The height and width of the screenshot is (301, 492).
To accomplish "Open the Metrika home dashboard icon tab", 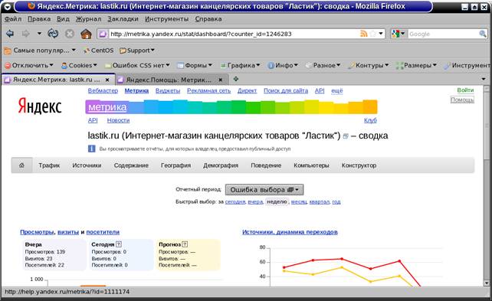I will (21, 165).
